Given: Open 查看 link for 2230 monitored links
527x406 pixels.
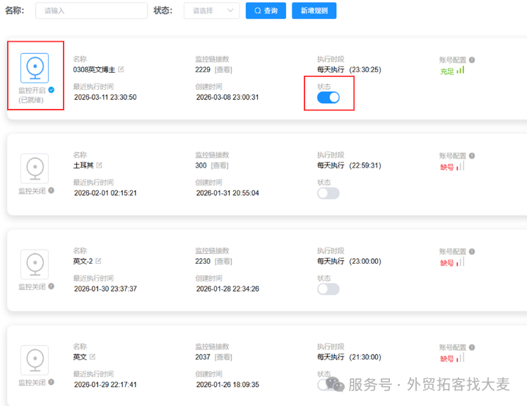Looking at the screenshot, I should coord(223,261).
